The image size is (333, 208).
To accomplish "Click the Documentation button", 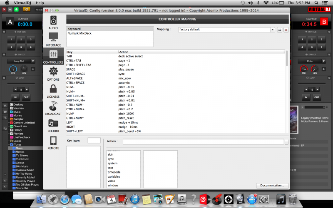I will click(x=272, y=185).
